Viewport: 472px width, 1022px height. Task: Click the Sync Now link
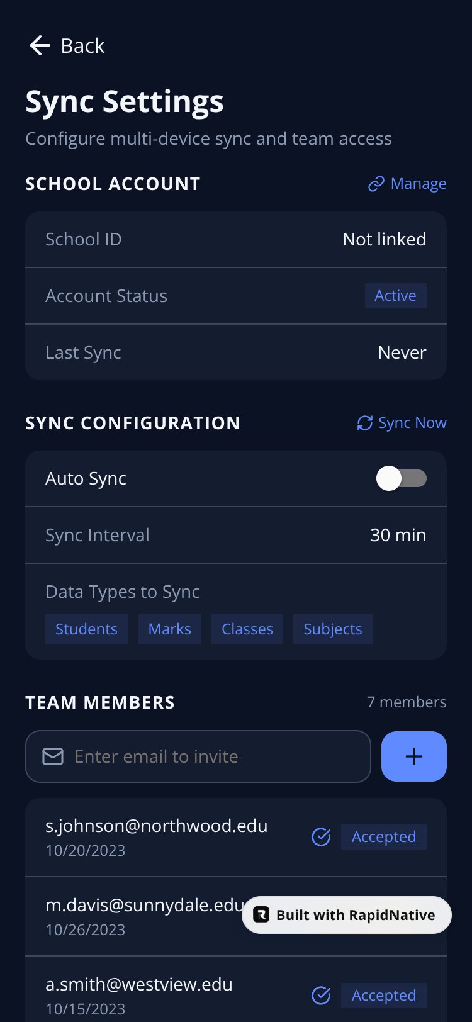tap(412, 423)
